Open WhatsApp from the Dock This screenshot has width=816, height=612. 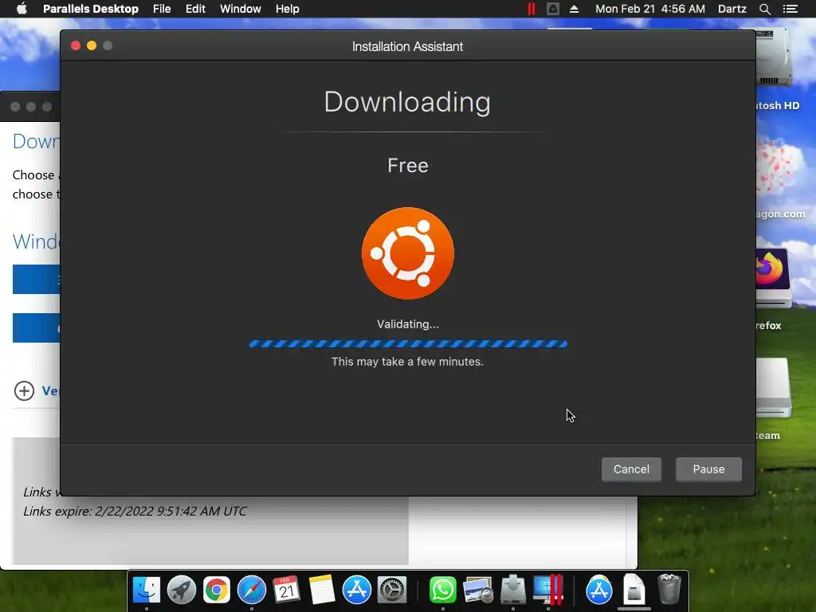pos(443,590)
